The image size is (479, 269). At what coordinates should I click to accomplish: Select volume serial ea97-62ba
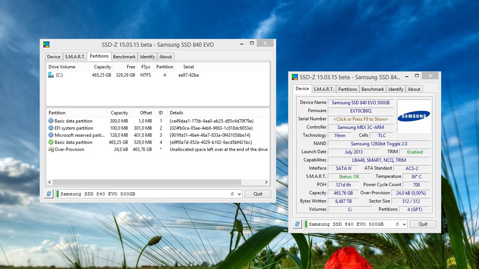(x=189, y=75)
